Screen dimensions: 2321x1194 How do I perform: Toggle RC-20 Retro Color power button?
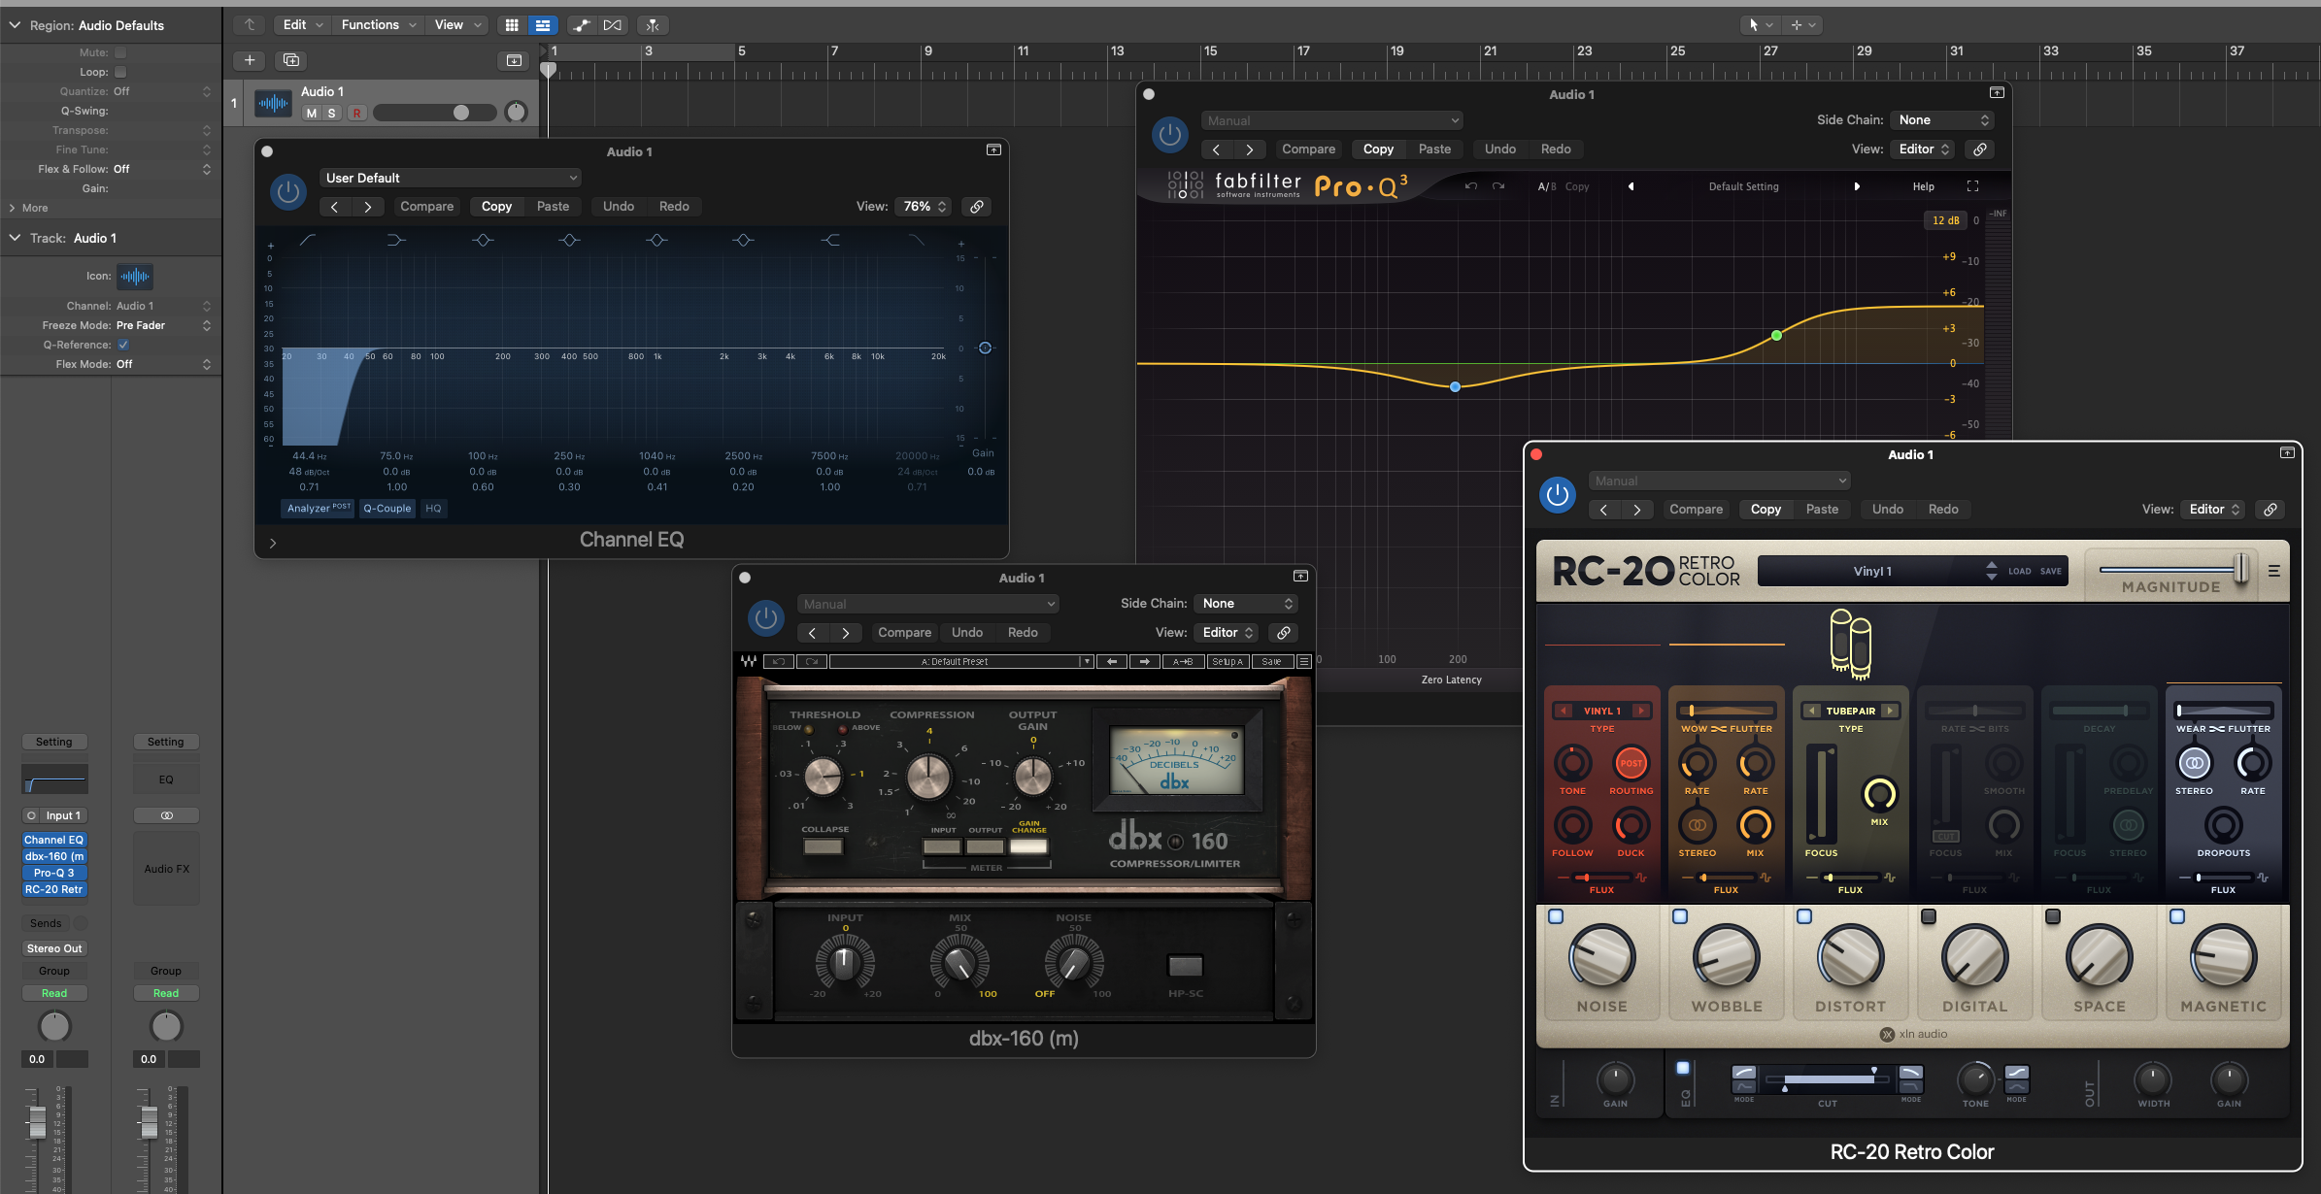tap(1558, 495)
